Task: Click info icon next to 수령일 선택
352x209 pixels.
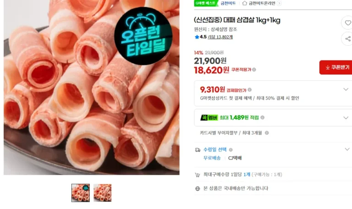Action: 231,150
